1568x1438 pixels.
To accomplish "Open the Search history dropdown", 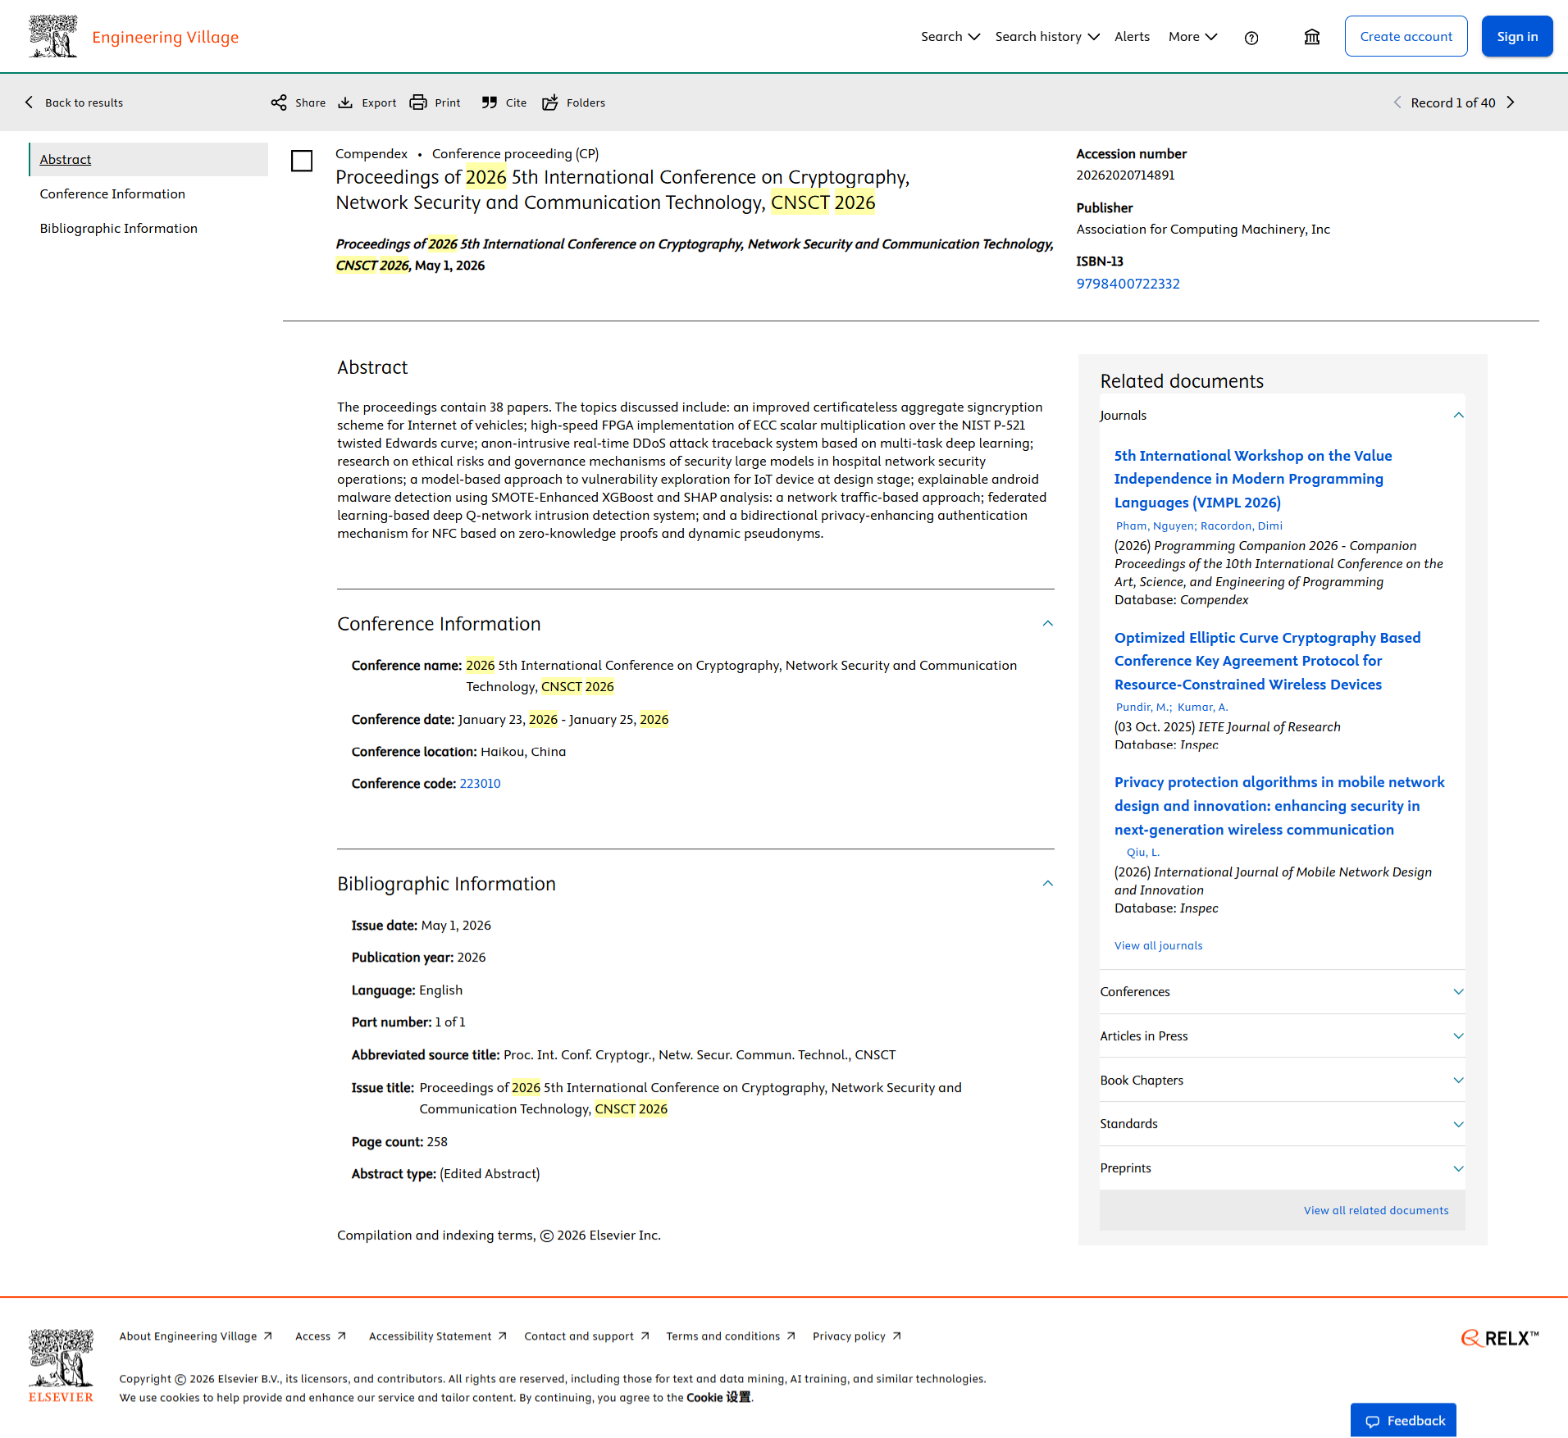I will (1047, 37).
